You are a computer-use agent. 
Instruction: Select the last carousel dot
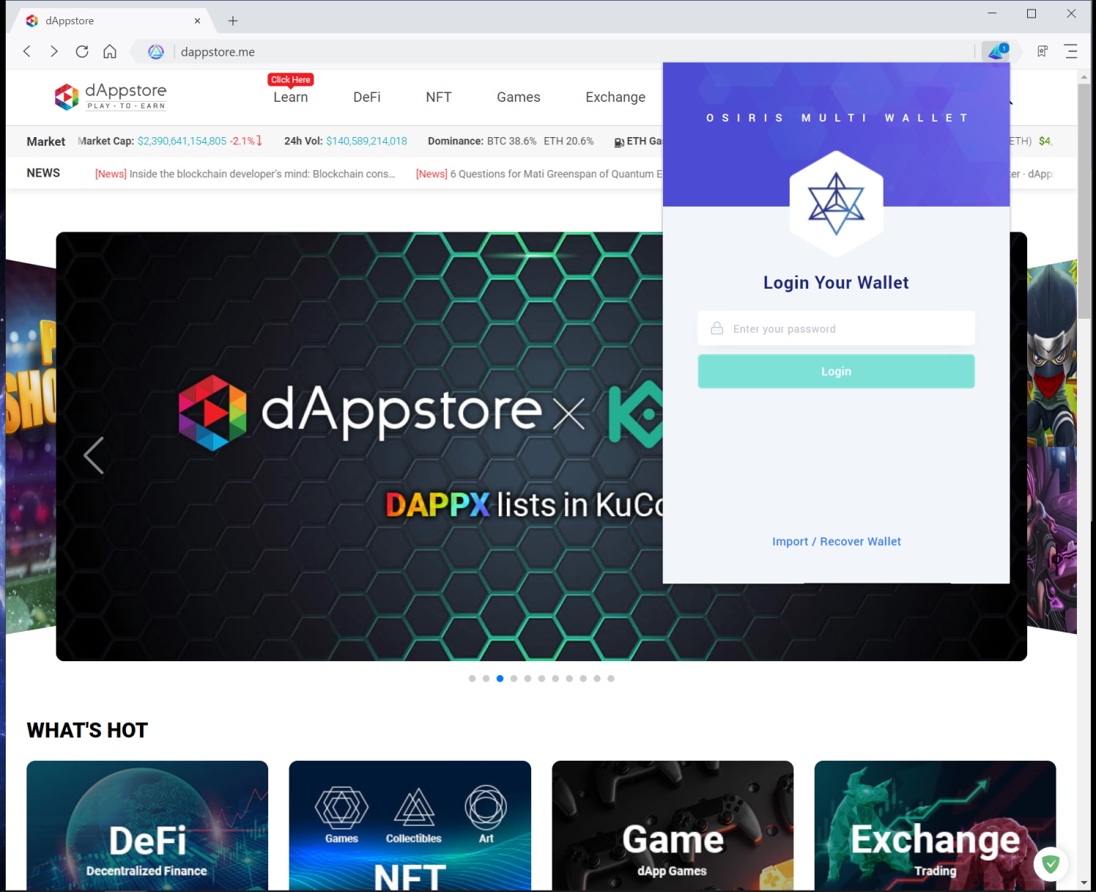pos(611,679)
